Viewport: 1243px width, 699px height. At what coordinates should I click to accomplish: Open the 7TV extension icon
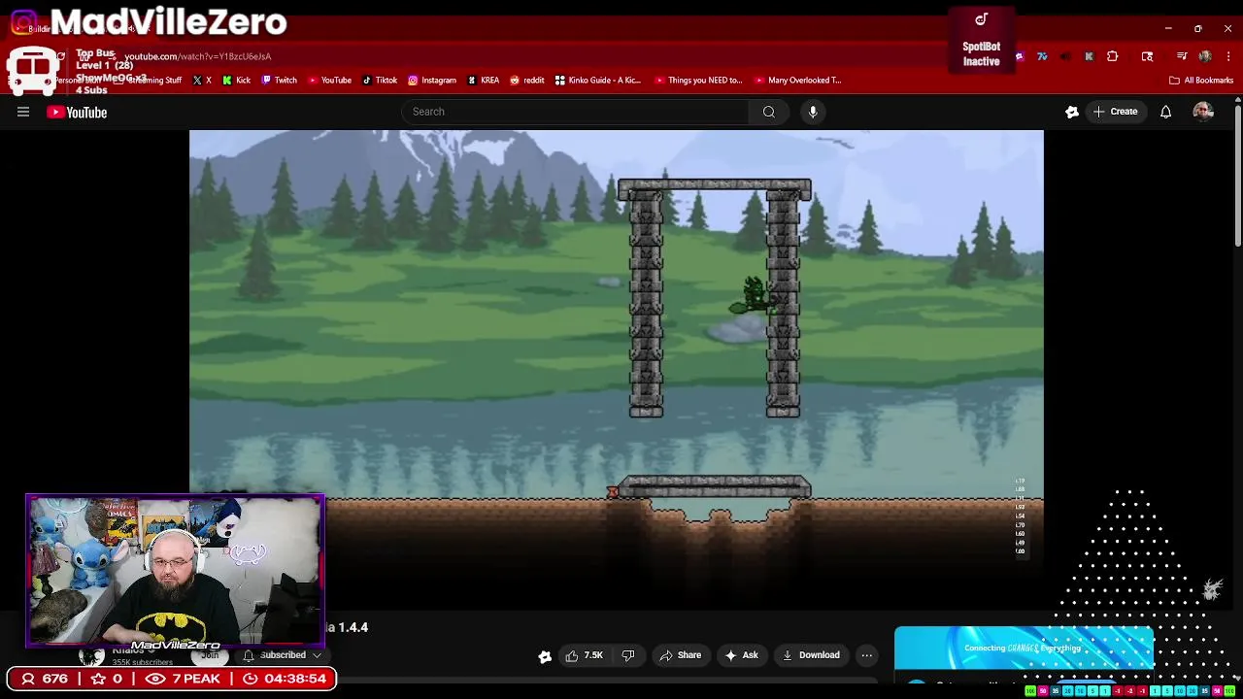coord(1042,56)
